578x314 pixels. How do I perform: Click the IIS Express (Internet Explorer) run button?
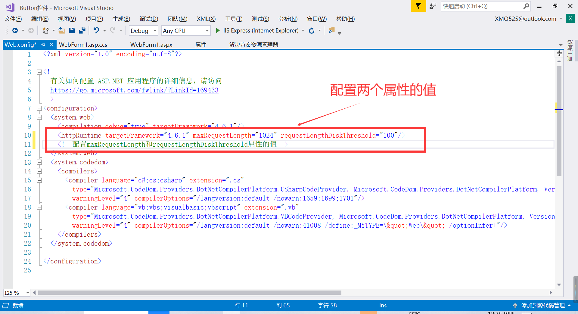click(x=257, y=30)
